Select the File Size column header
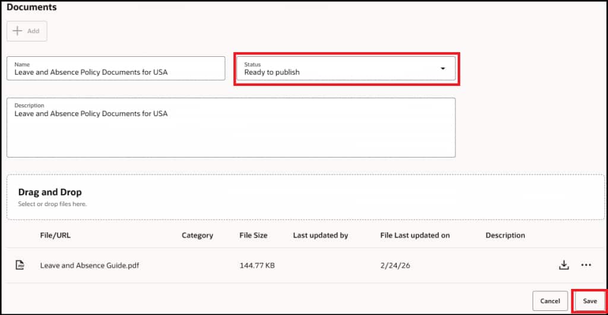608x315 pixels. (254, 235)
